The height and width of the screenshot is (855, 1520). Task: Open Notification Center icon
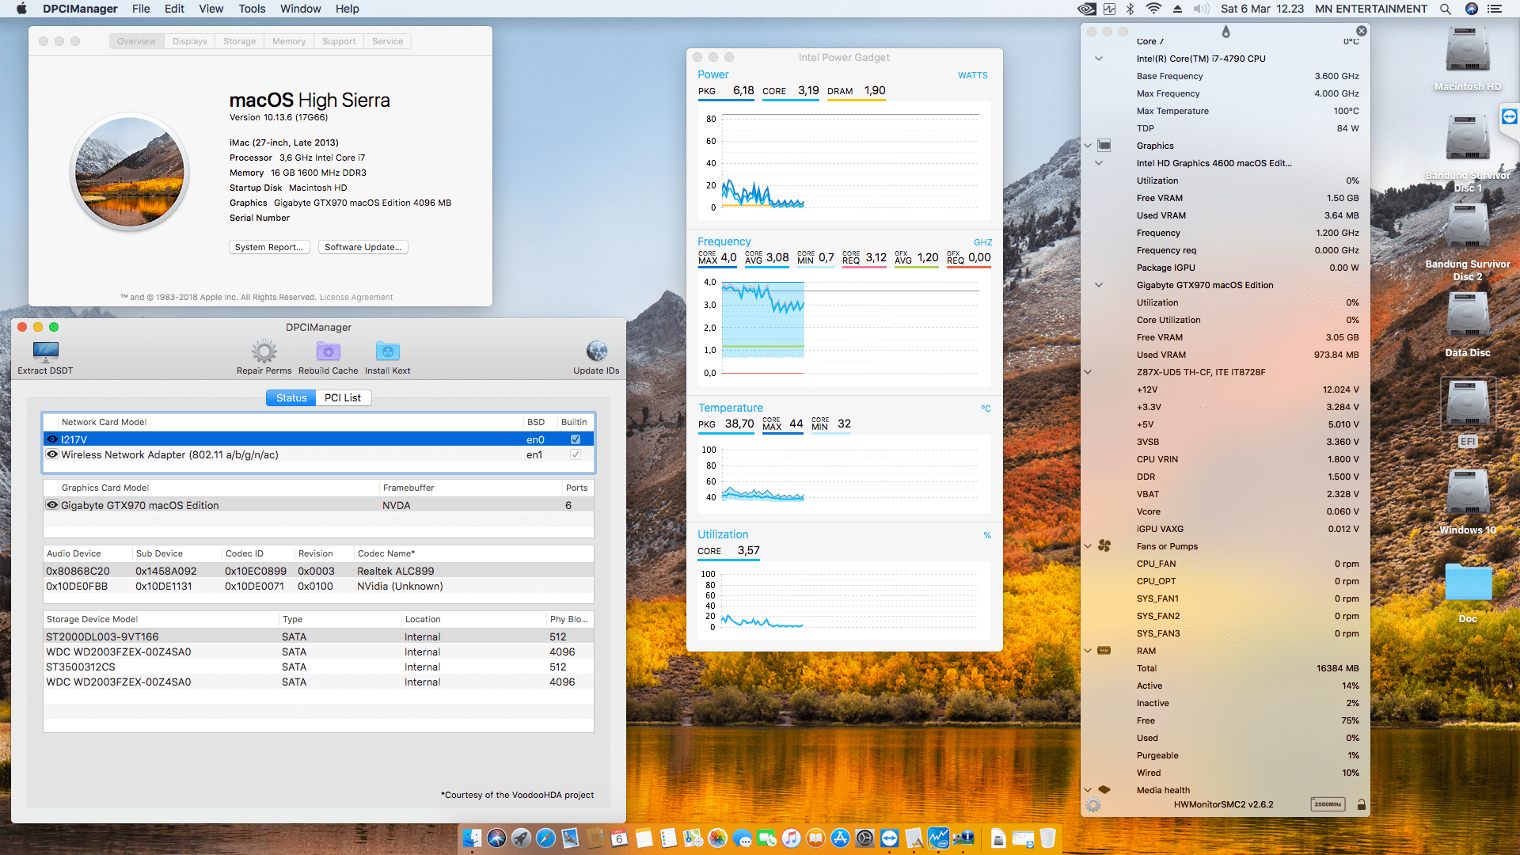pos(1495,9)
